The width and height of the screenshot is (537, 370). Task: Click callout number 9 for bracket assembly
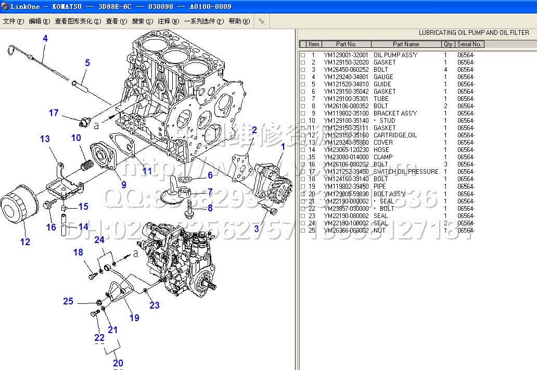pos(124,185)
